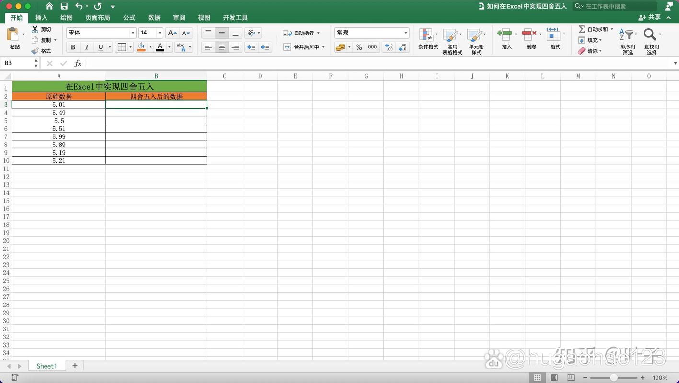The height and width of the screenshot is (383, 679).
Task: Expand the AutoSum function arrow
Action: (x=612, y=29)
